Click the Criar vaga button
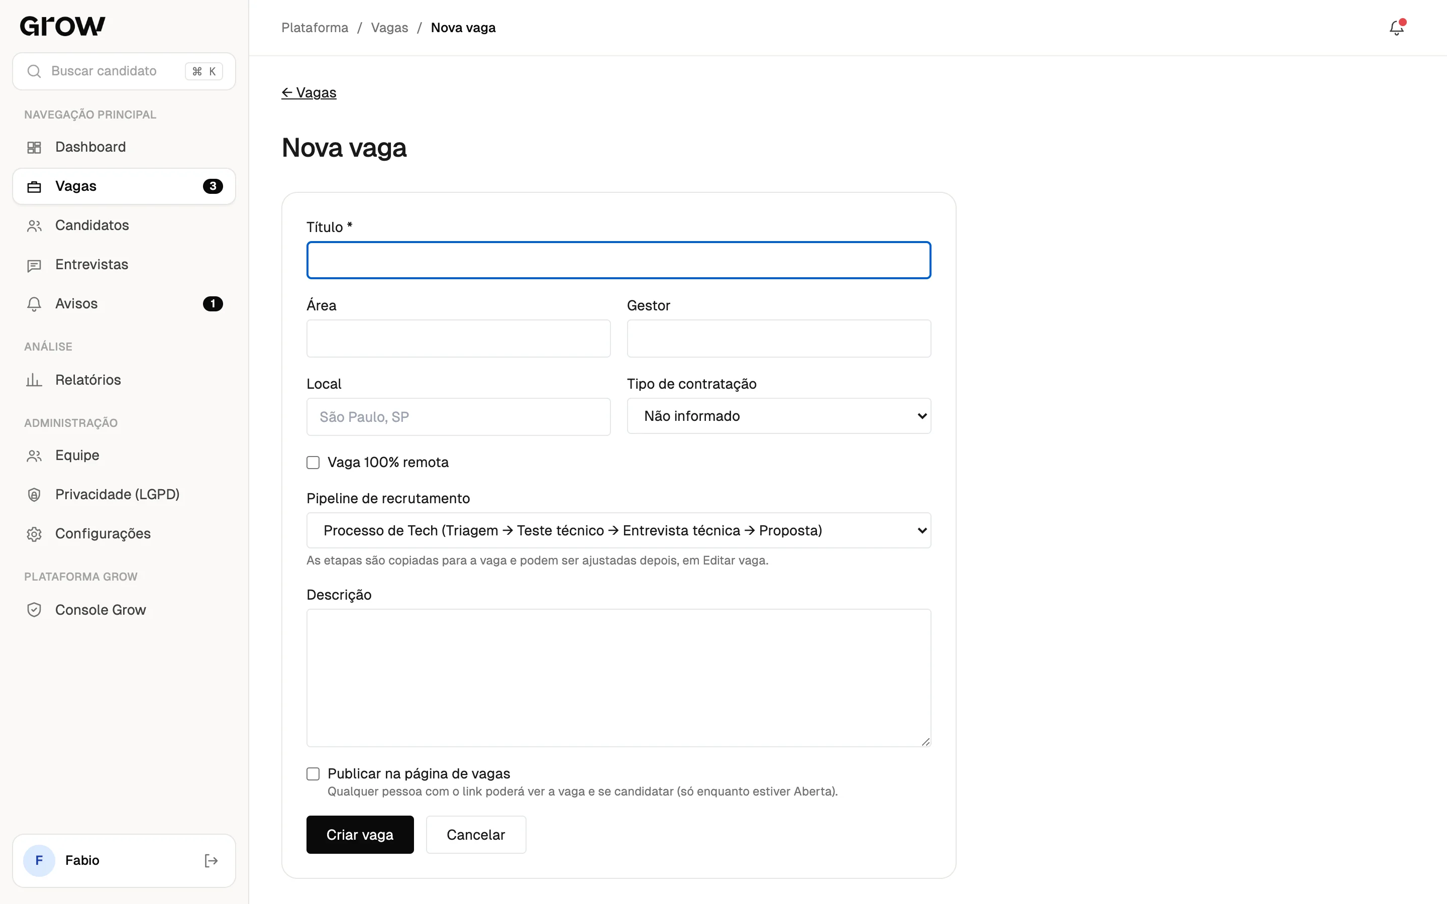The image size is (1447, 904). coord(360,835)
